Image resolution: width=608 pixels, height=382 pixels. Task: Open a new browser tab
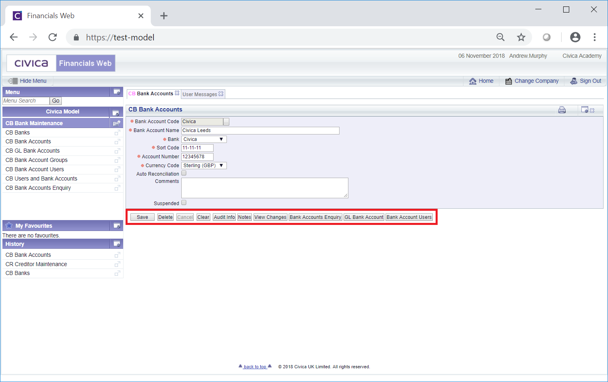click(x=164, y=16)
